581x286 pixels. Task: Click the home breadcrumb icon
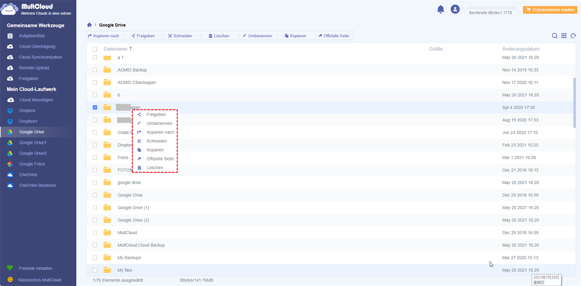pyautogui.click(x=89, y=25)
